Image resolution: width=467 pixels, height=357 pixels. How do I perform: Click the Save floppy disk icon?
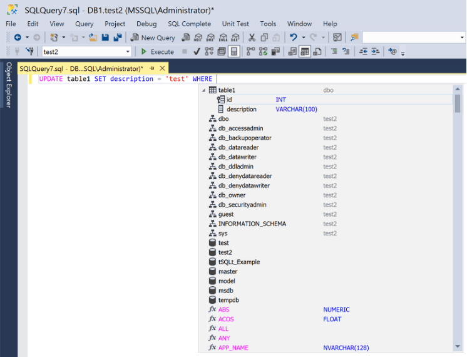(105, 37)
